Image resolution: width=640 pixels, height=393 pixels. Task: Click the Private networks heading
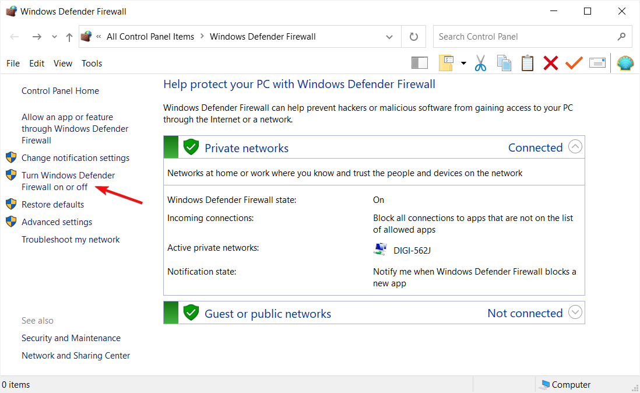[x=247, y=148]
